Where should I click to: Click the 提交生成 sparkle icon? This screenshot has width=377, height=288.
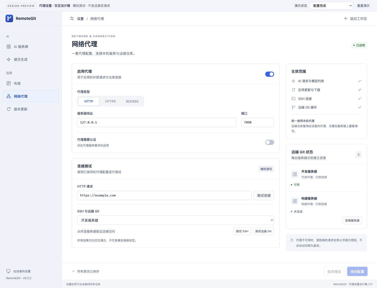9,59
